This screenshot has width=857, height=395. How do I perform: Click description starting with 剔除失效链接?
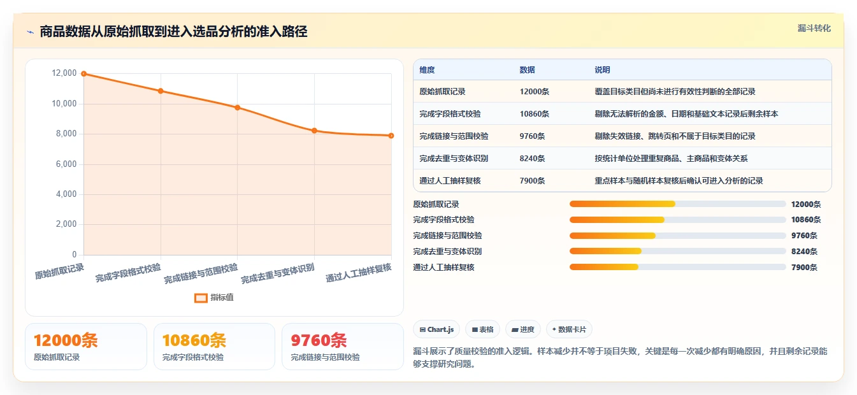(x=675, y=136)
